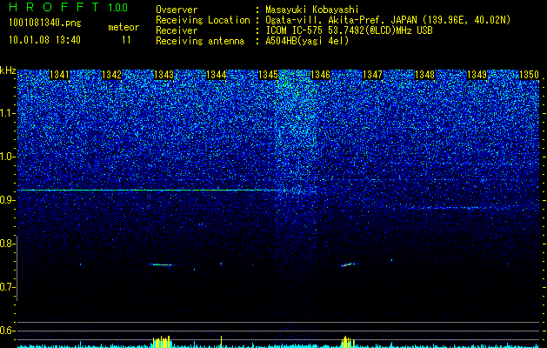
Task: Click the A504HB(yagi 4el) antenna value
Action: pyautogui.click(x=307, y=41)
